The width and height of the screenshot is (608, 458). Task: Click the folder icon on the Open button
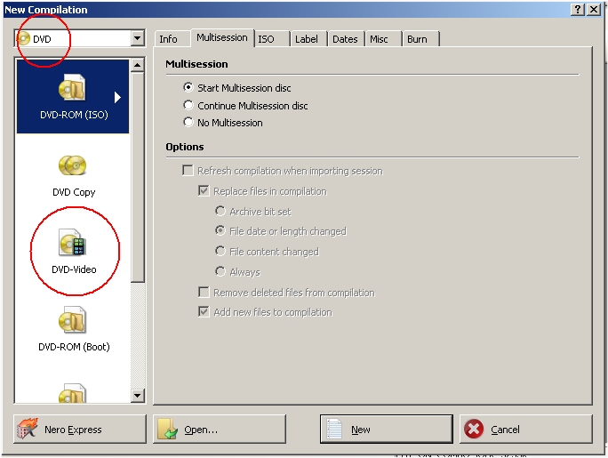[167, 429]
